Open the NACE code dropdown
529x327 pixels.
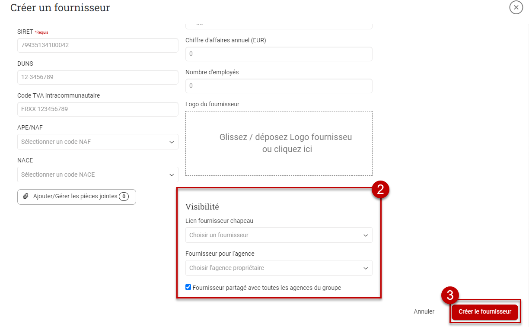[98, 175]
